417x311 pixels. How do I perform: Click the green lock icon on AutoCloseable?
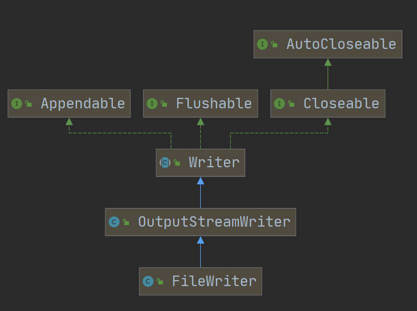tap(274, 44)
